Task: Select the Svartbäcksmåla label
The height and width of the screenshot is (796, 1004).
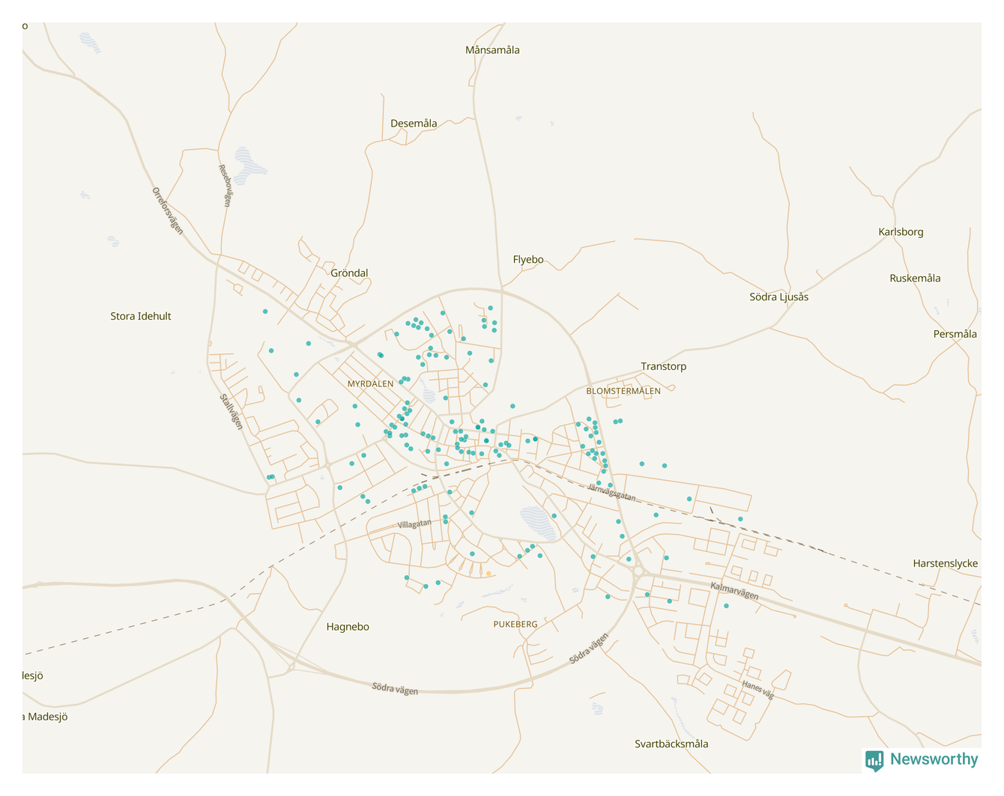Action: coord(671,744)
